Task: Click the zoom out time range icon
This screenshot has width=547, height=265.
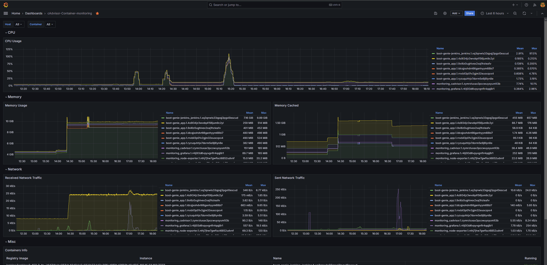Action: (x=515, y=13)
